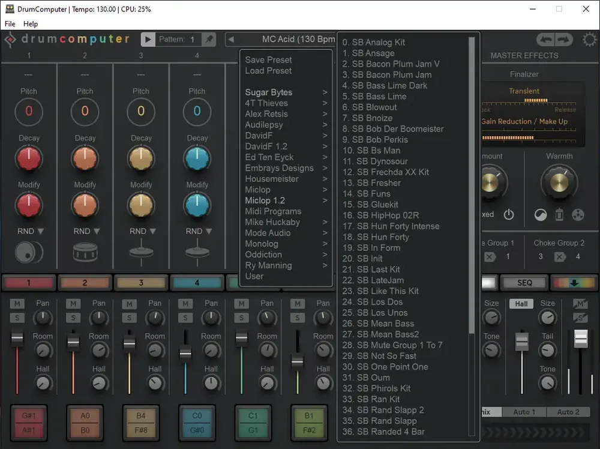
Task: Mute mixer channel 1
Action: coord(17,304)
